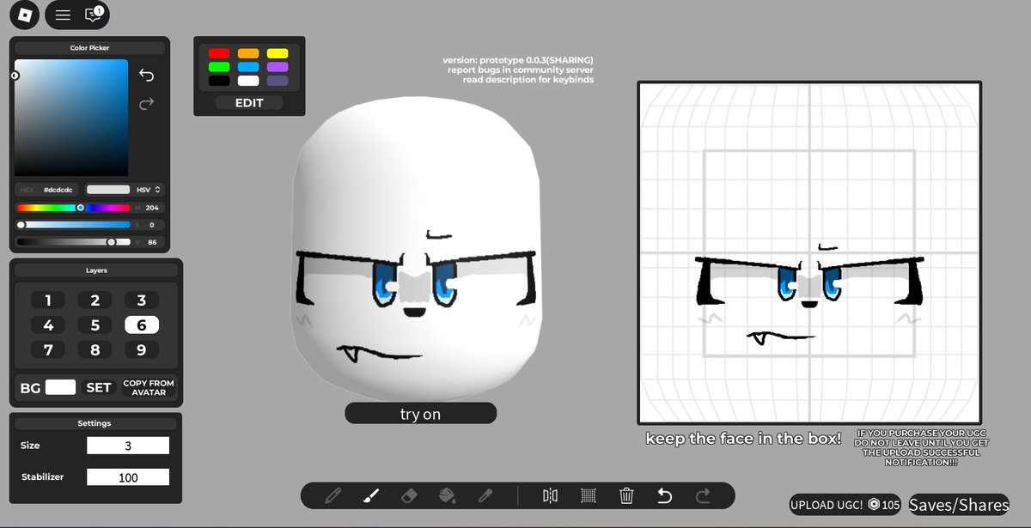The image size is (1031, 528).
Task: Click the HEX value field #dcdcdc
Action: coord(59,189)
